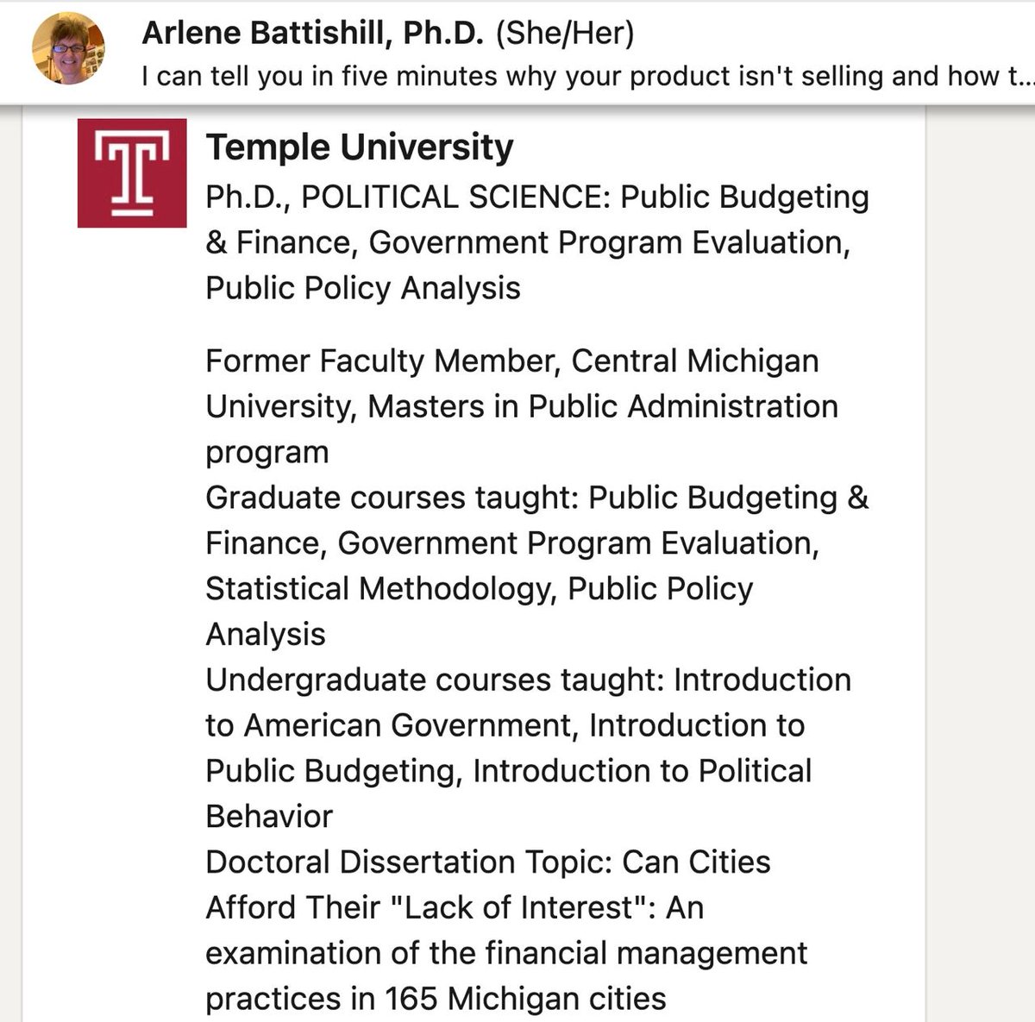The image size is (1035, 1022).
Task: Click the "Public Budgeting, Introduction to Political" line
Action: tap(509, 771)
